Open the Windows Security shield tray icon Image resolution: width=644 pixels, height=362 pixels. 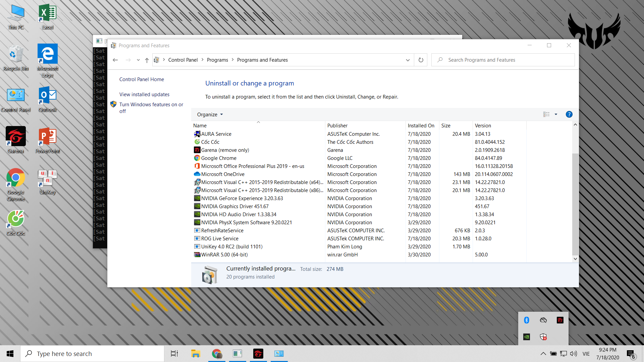click(543, 337)
